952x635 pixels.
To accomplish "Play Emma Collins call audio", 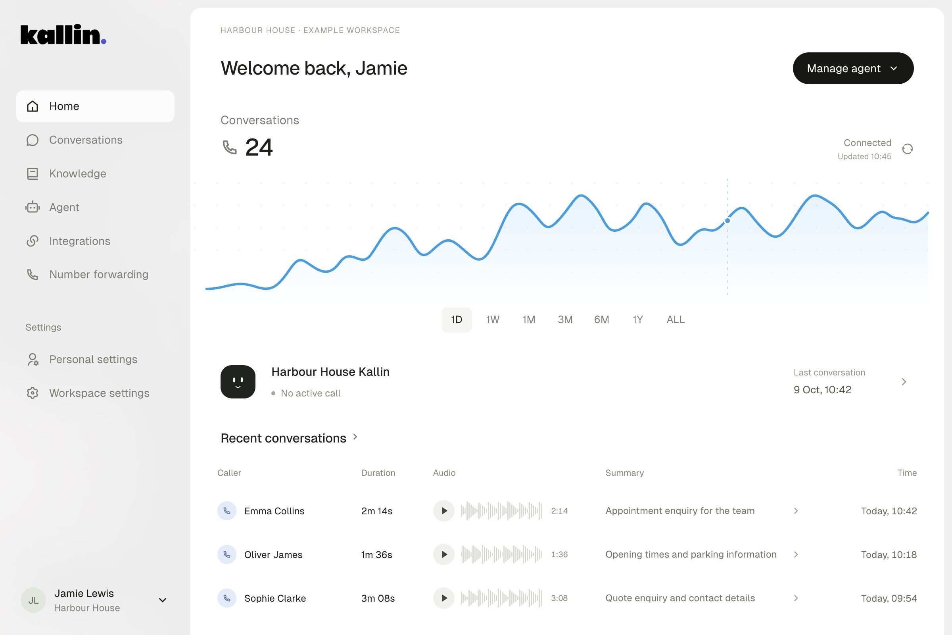I will pos(444,511).
